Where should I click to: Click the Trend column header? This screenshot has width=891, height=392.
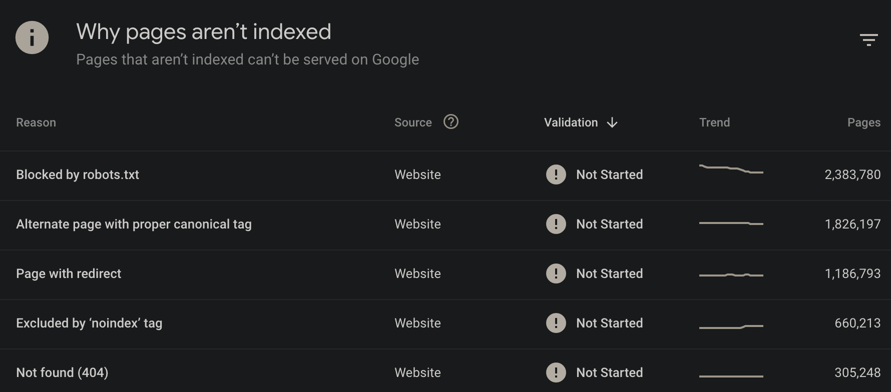(x=714, y=122)
